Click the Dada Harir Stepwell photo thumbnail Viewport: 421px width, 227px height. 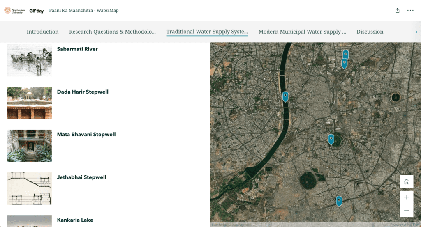[x=29, y=103]
